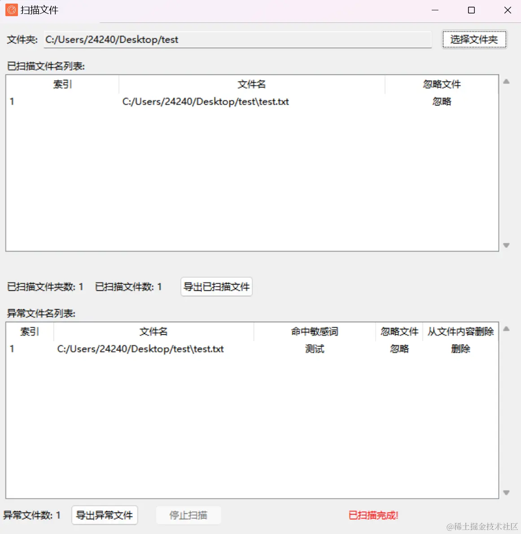Click the index 1 cell in the scanned list
Viewport: 521px width, 534px height.
(12, 101)
